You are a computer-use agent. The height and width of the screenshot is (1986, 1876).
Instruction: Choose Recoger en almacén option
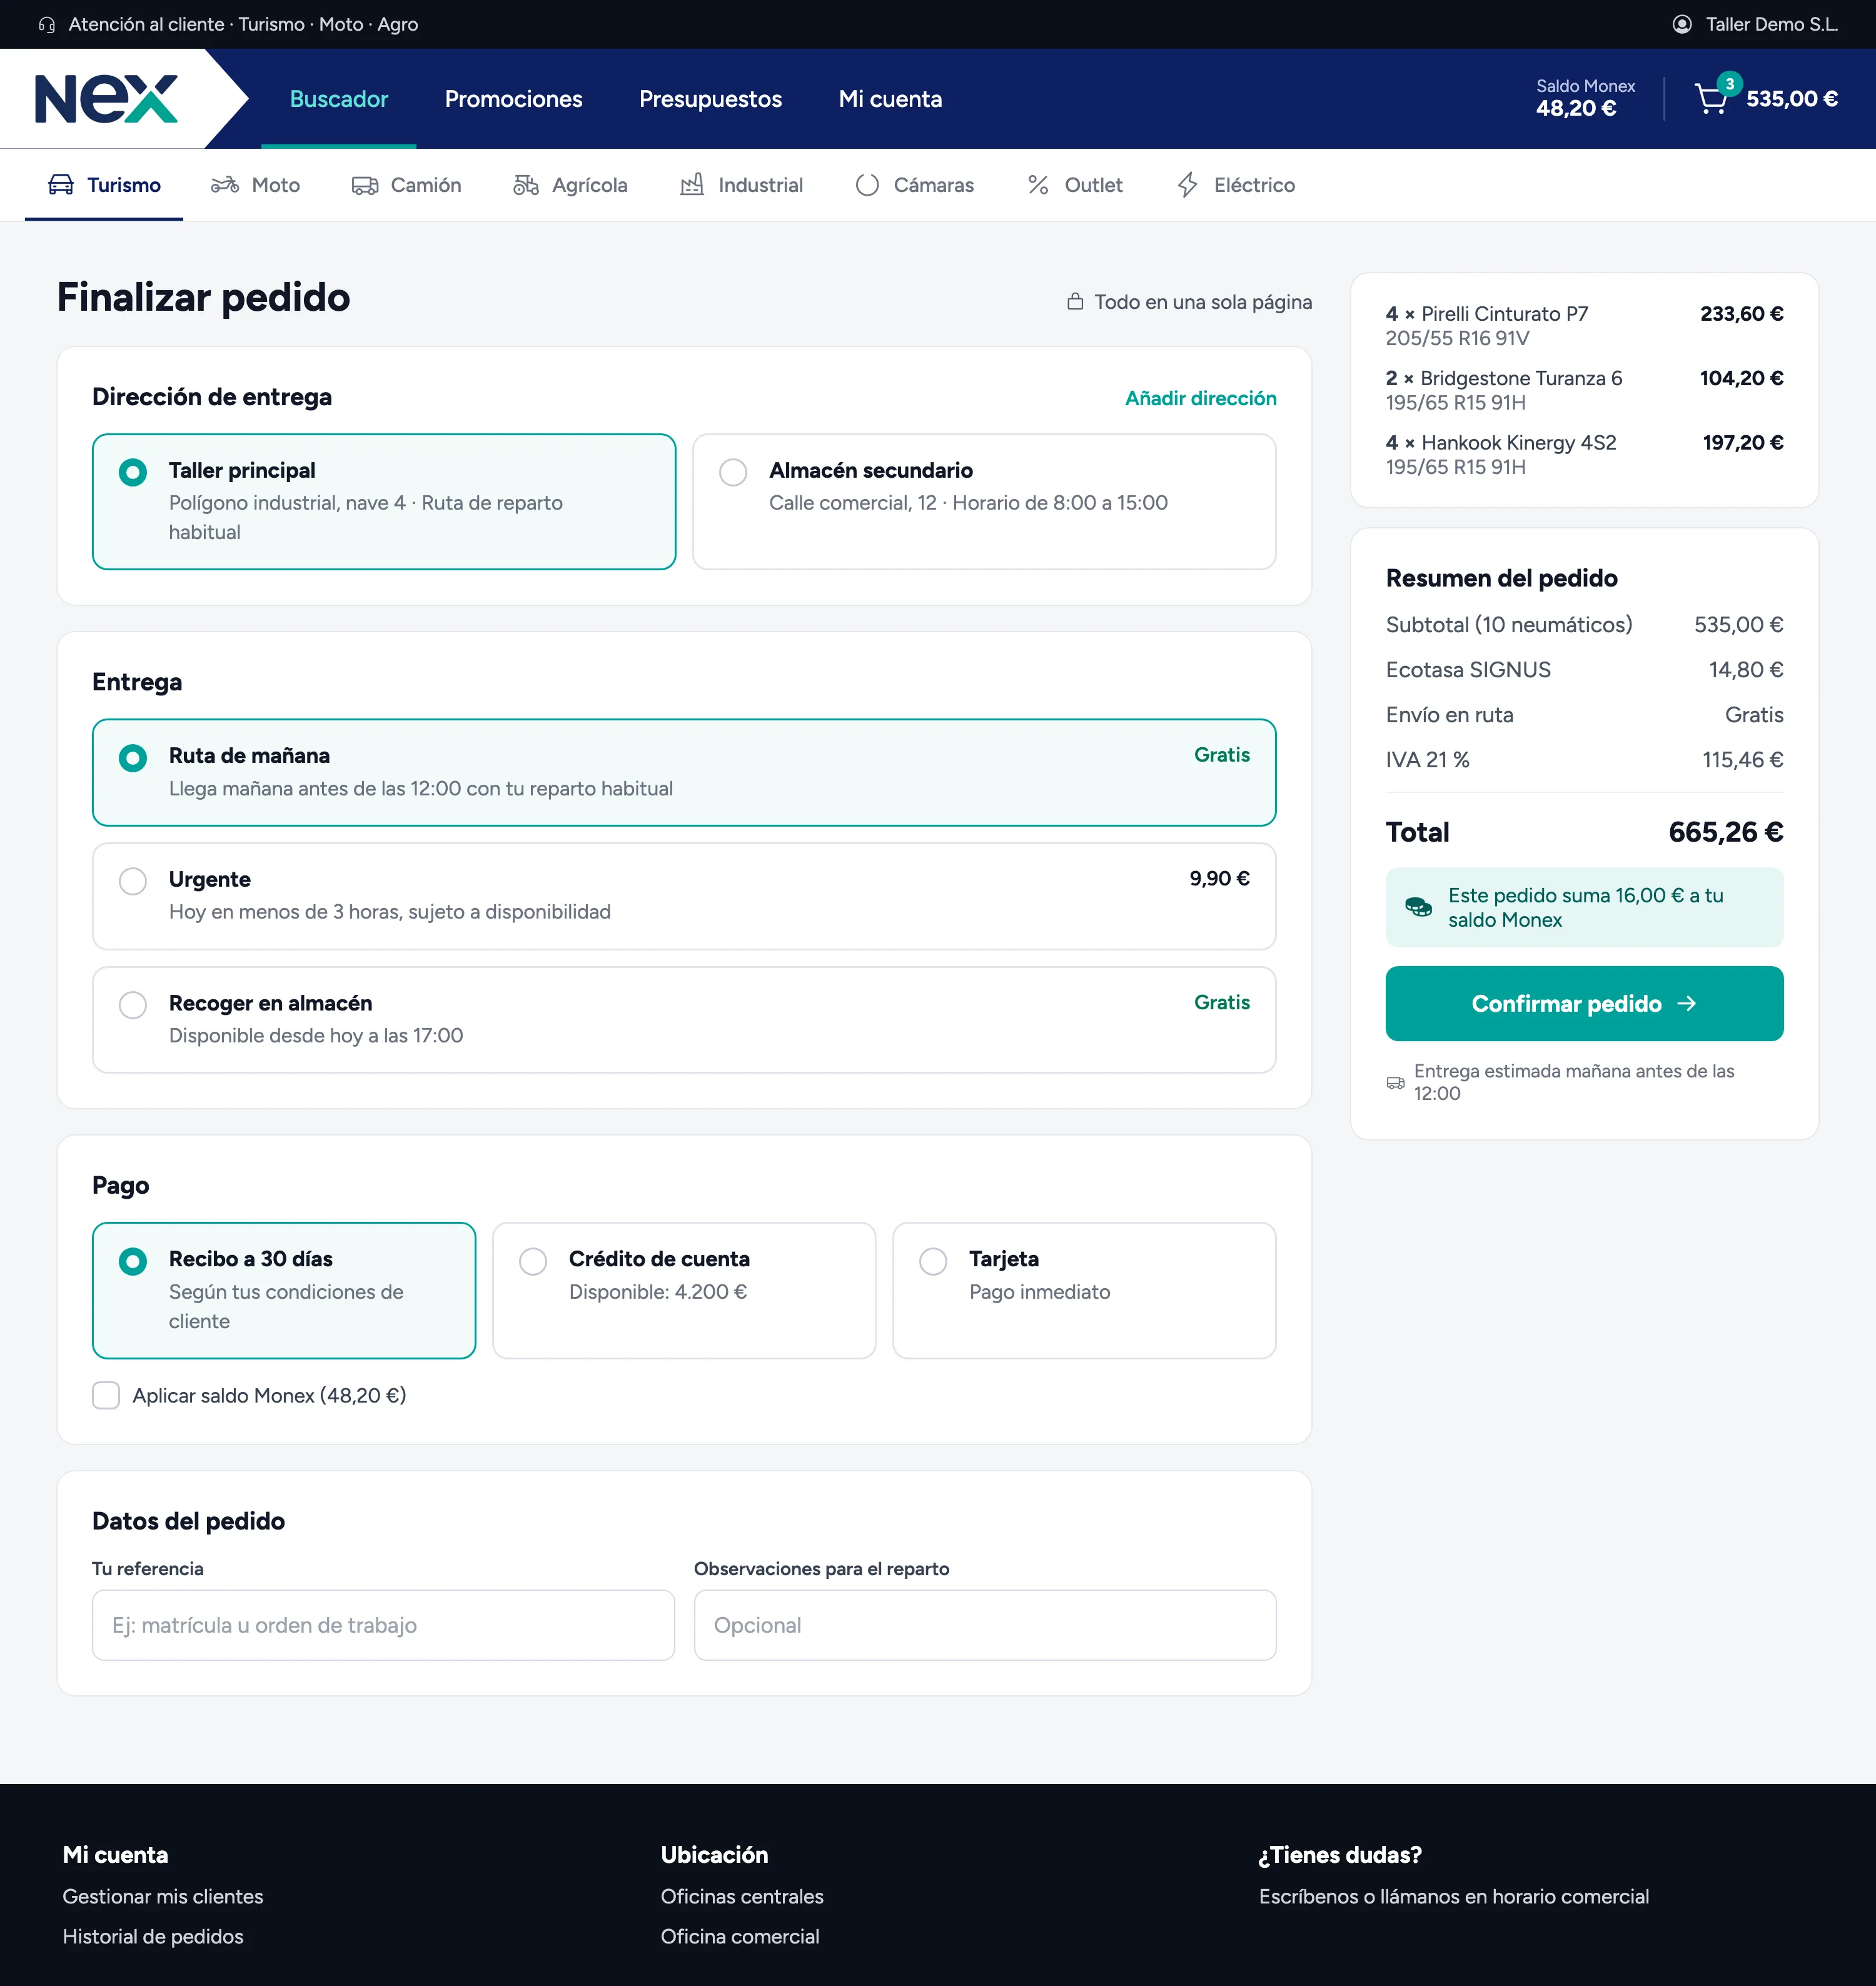coord(684,1018)
